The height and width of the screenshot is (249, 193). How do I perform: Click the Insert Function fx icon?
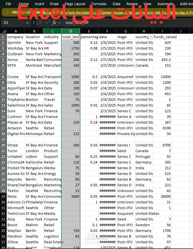pyautogui.click(x=54, y=23)
